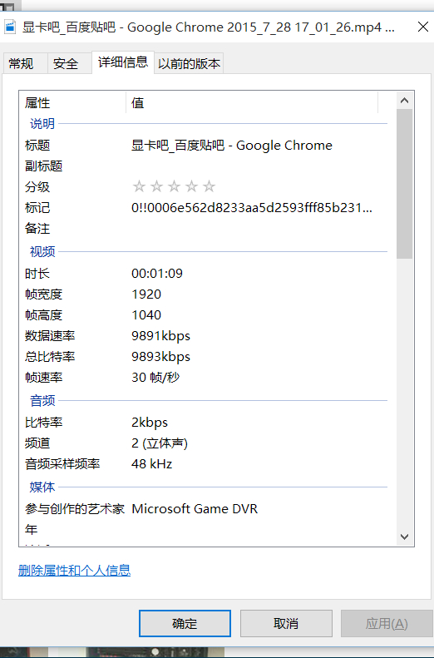Set rating to one star
The width and height of the screenshot is (434, 658).
139,186
